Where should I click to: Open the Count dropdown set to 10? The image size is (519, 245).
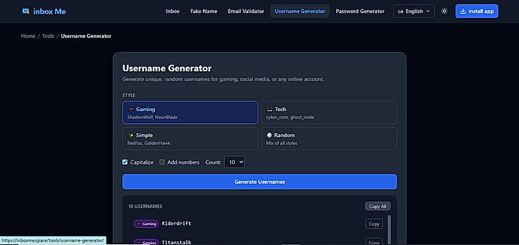(x=234, y=162)
